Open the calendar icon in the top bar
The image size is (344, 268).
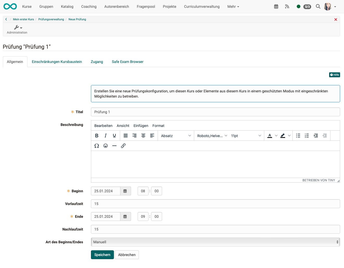click(x=276, y=6)
